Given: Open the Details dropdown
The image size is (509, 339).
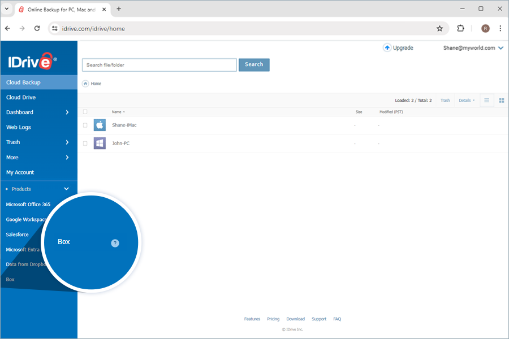Looking at the screenshot, I should (x=467, y=101).
